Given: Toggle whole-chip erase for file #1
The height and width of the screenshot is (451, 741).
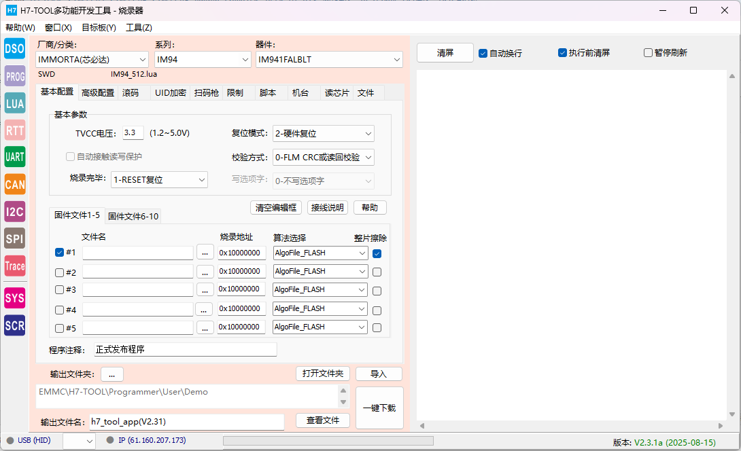Looking at the screenshot, I should [377, 253].
